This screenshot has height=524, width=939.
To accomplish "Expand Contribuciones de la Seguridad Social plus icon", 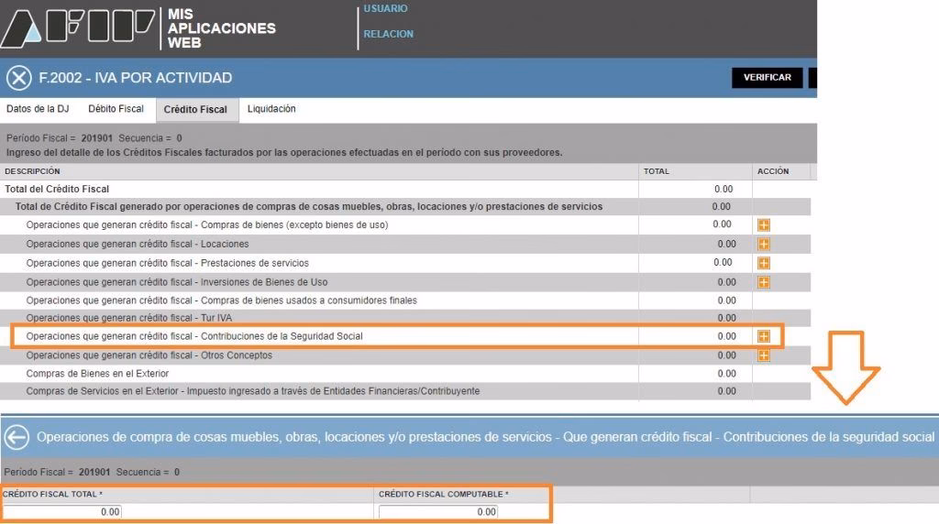I will [764, 336].
